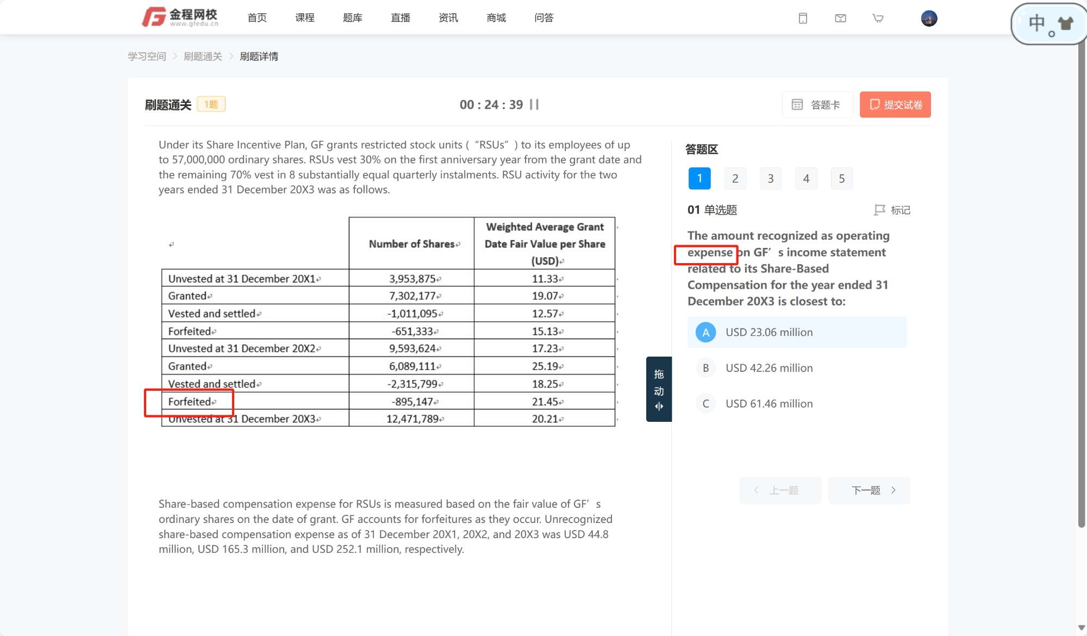Screen dimensions: 1087x636
Task: Pause the countdown timer
Action: 534,104
